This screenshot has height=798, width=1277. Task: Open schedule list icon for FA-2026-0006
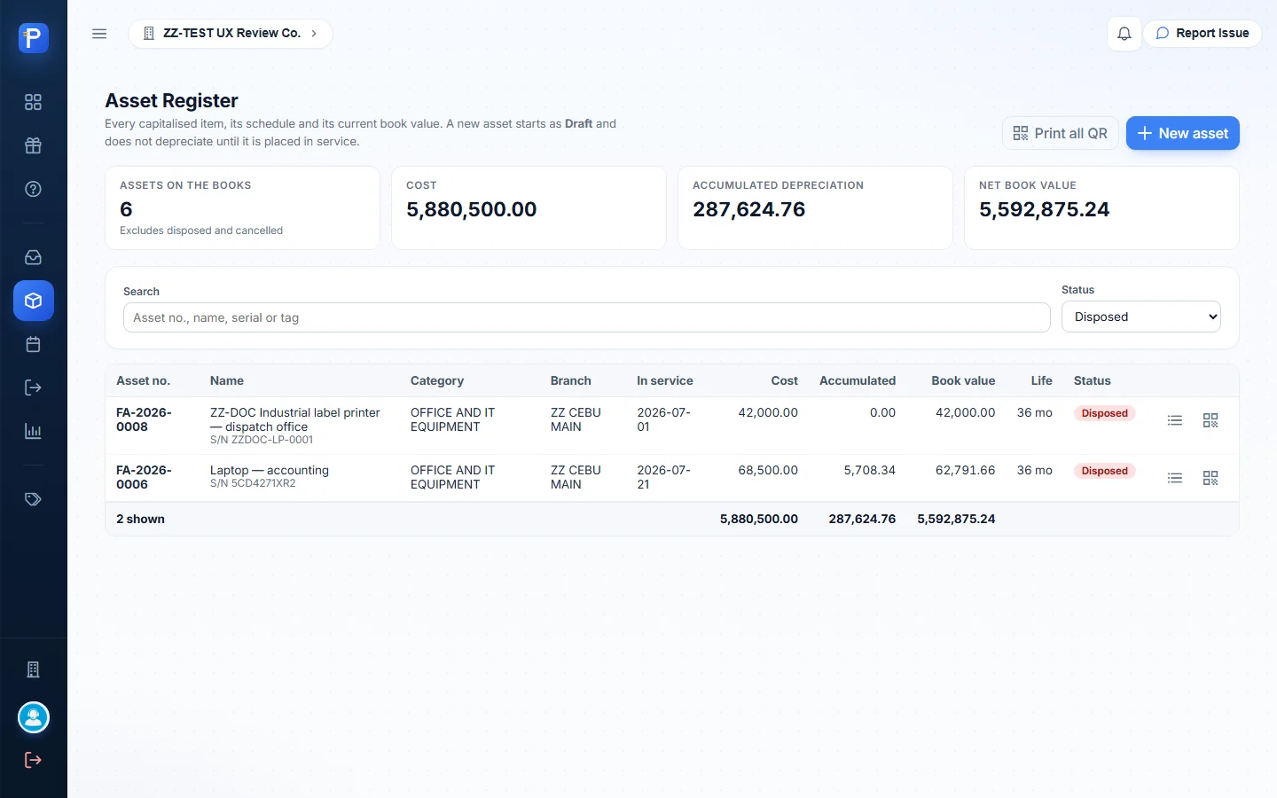(x=1175, y=478)
